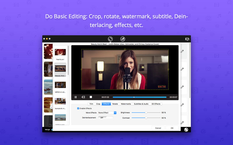Click the frame step icon next to pause
This screenshot has width=233, height=145.
tap(83, 97)
